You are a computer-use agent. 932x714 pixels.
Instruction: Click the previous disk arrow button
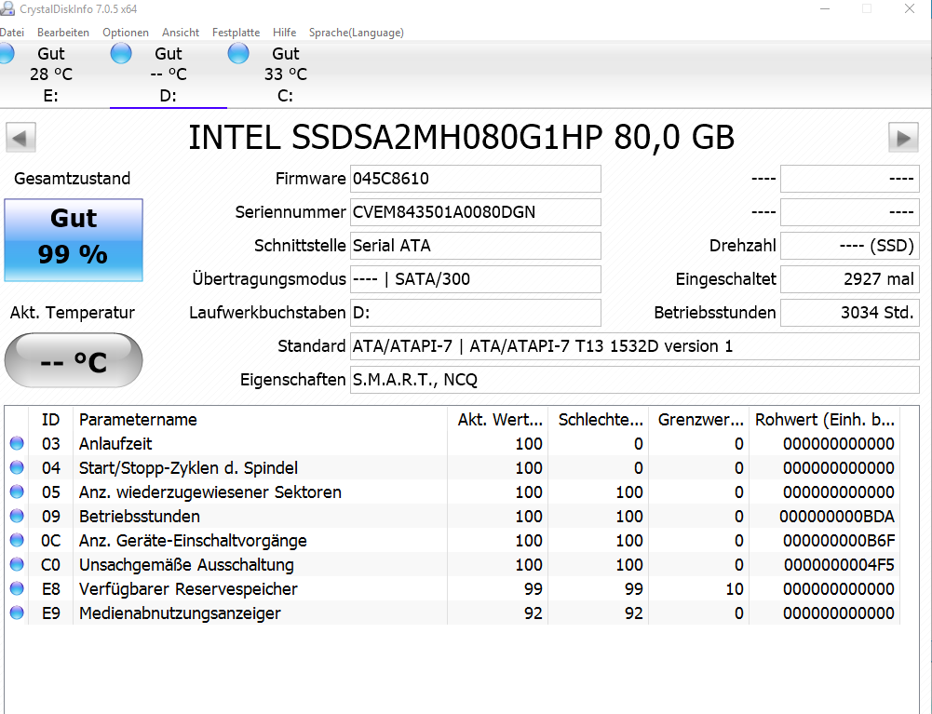click(x=20, y=138)
